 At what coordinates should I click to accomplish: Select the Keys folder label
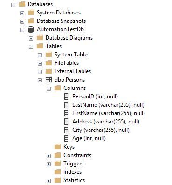(69, 147)
